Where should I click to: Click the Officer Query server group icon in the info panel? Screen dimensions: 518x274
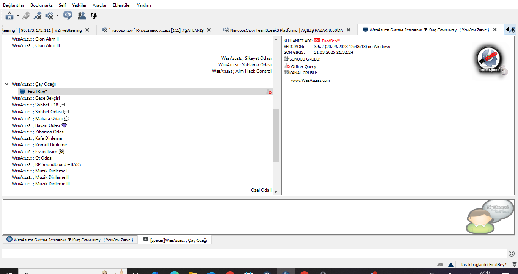click(287, 66)
